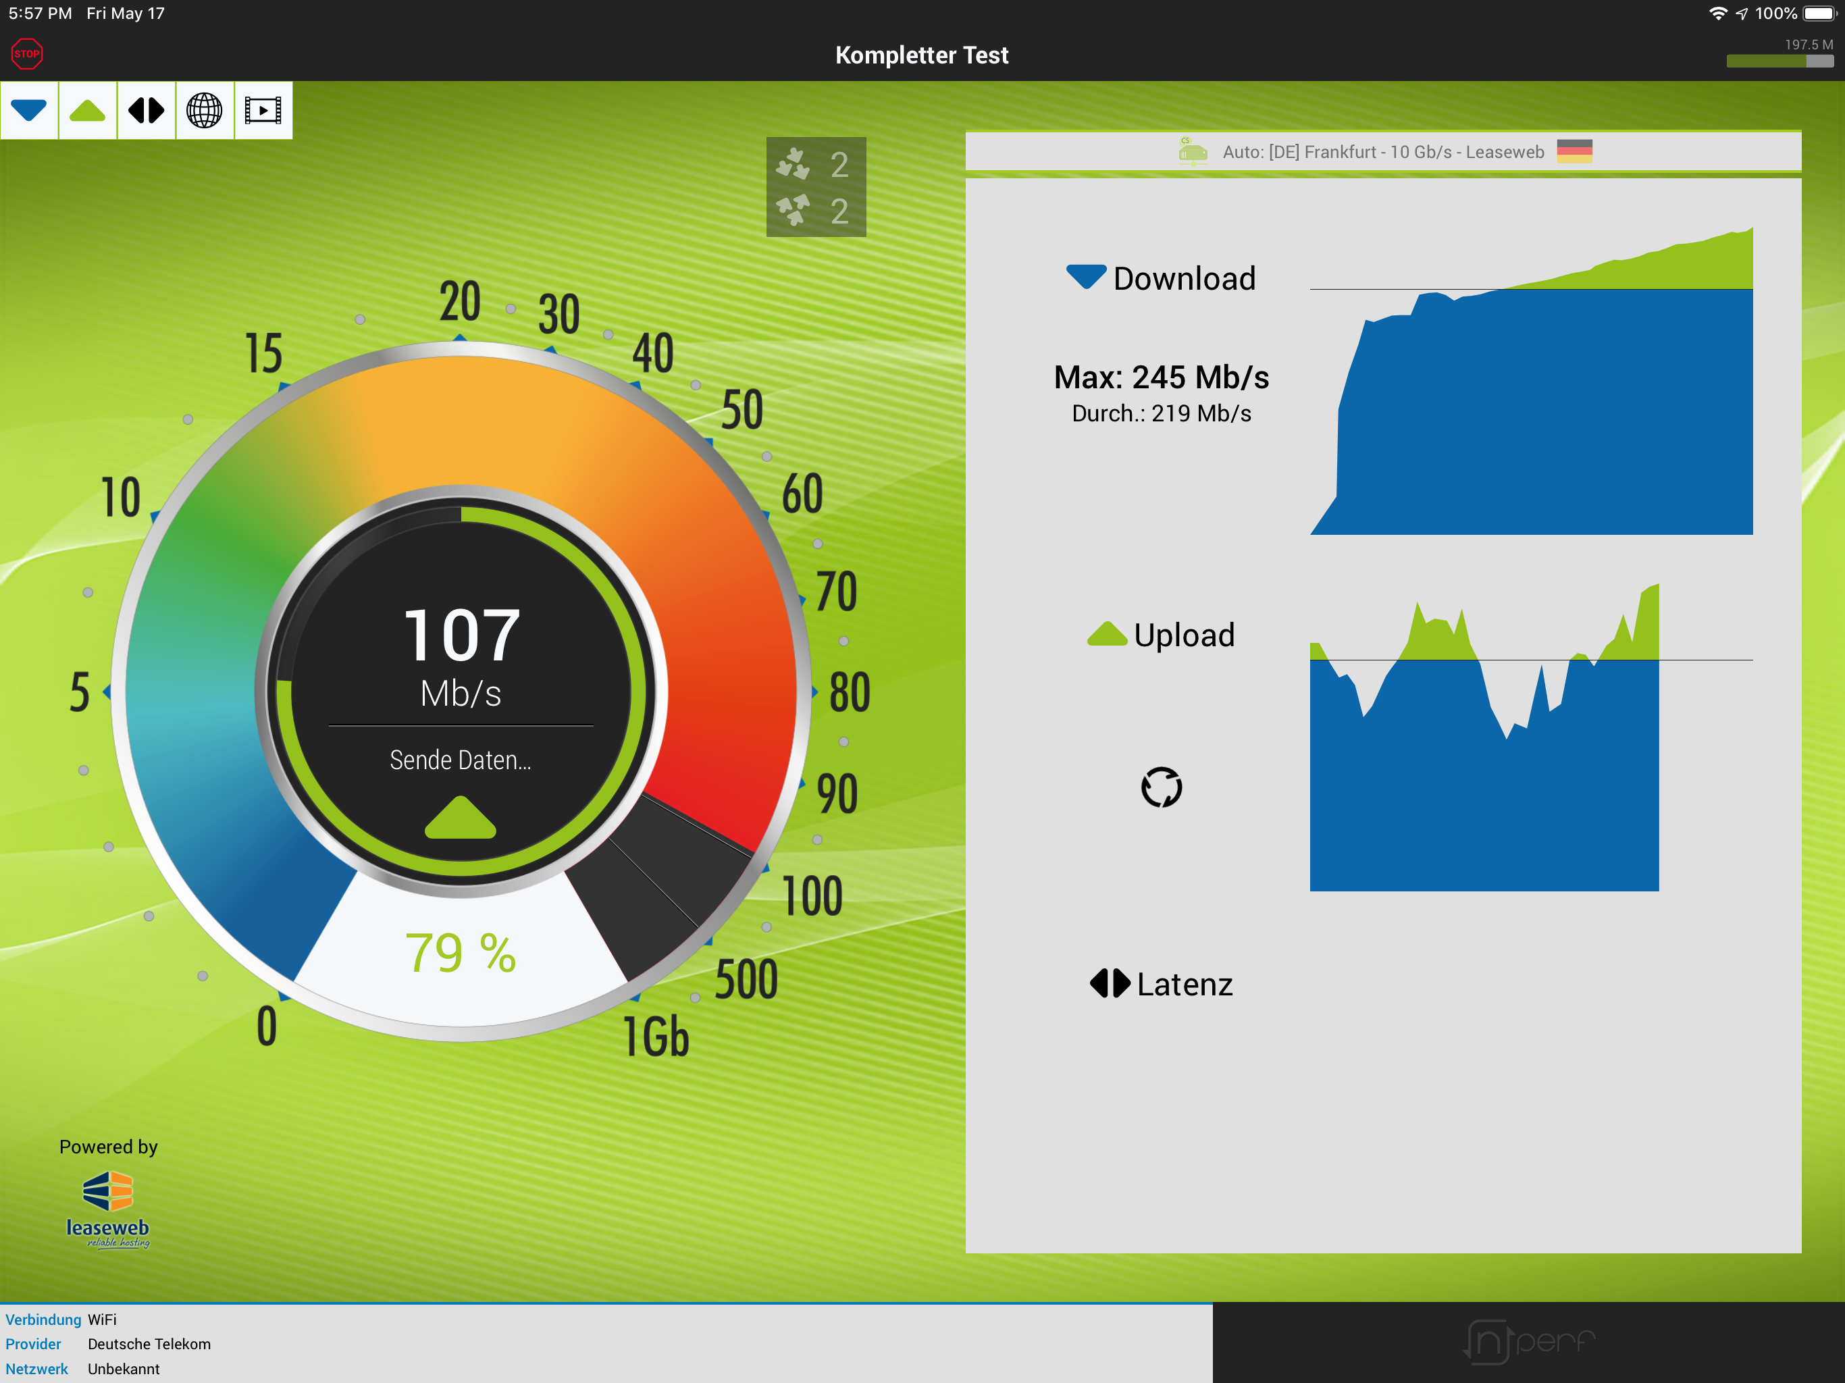The height and width of the screenshot is (1383, 1845).
Task: Open the server selector Frankfurt Leaseweb
Action: [1383, 152]
